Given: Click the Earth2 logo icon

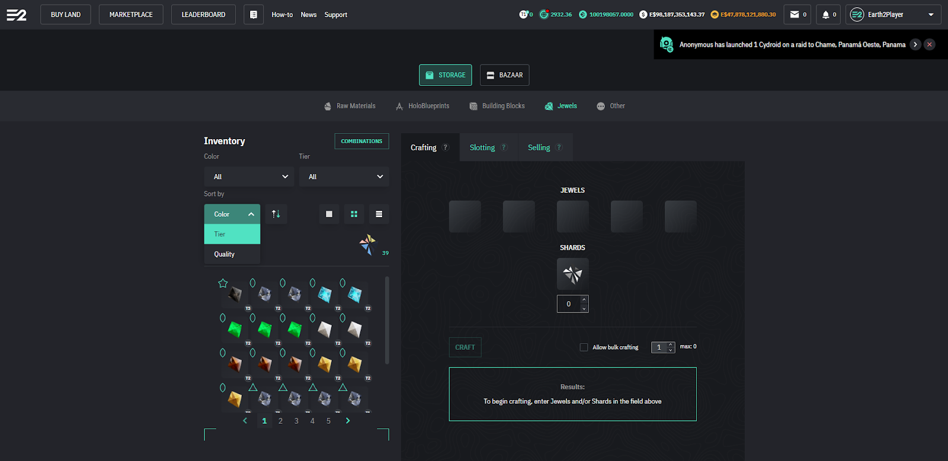Looking at the screenshot, I should pos(17,15).
